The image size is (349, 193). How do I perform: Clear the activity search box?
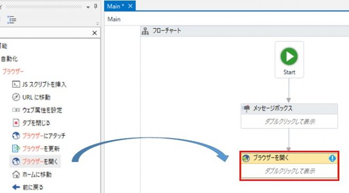[95, 33]
